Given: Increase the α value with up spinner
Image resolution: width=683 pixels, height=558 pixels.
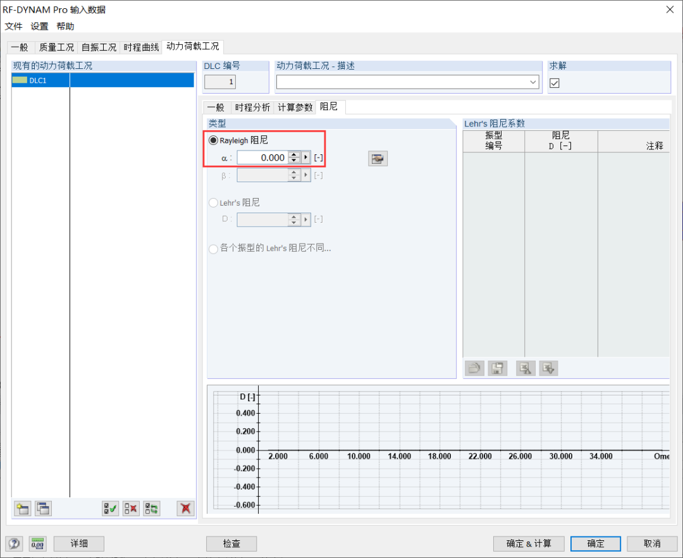Looking at the screenshot, I should [295, 154].
